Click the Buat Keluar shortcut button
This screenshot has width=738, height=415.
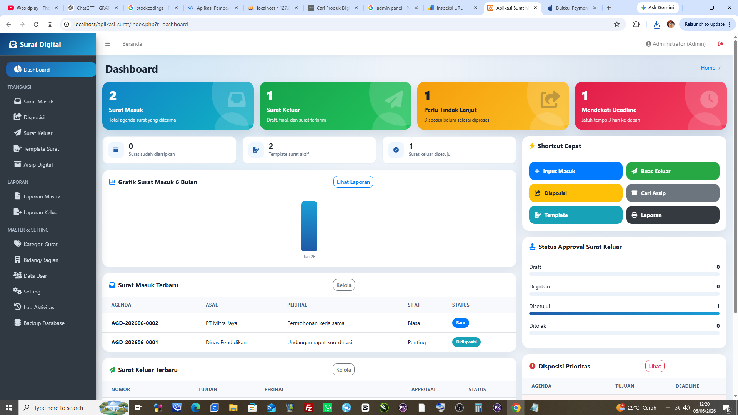673,171
